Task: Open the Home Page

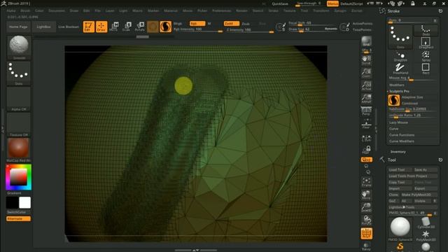Action: pyautogui.click(x=18, y=27)
